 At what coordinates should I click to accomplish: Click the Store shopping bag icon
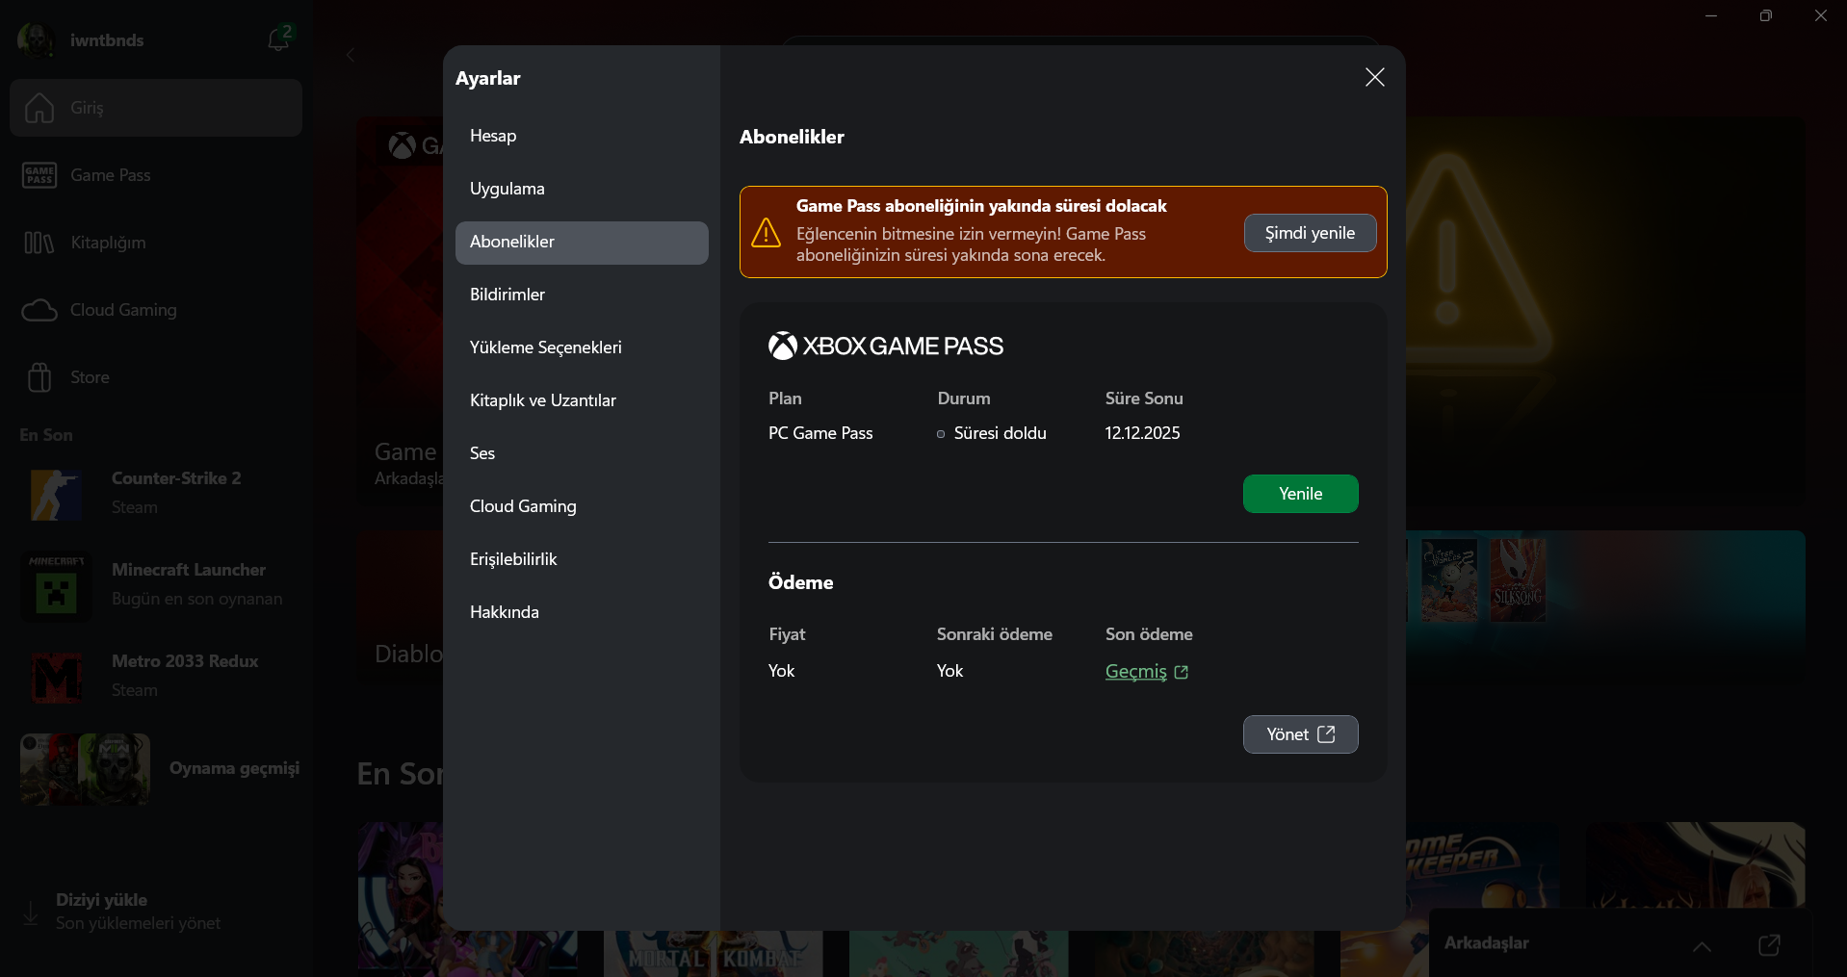[x=39, y=377]
